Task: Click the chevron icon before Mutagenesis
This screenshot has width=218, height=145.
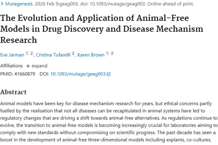Action: tap(2, 4)
